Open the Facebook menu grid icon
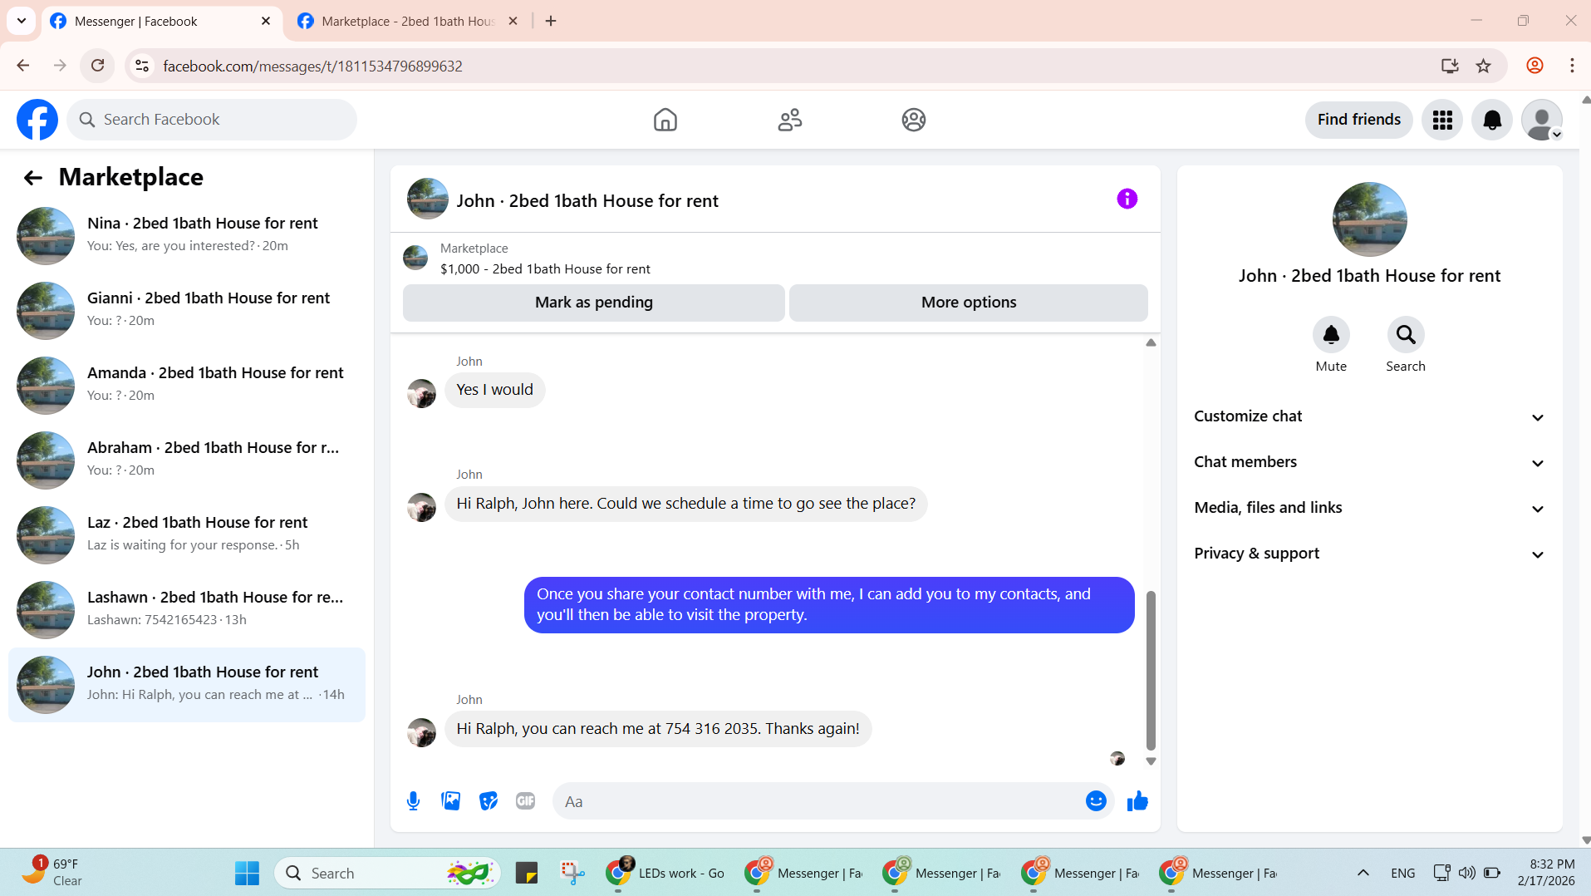 [x=1441, y=120]
